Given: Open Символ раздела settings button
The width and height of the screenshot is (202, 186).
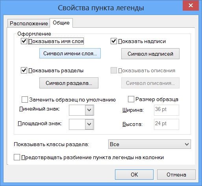Looking at the screenshot, I should pyautogui.click(x=69, y=83).
